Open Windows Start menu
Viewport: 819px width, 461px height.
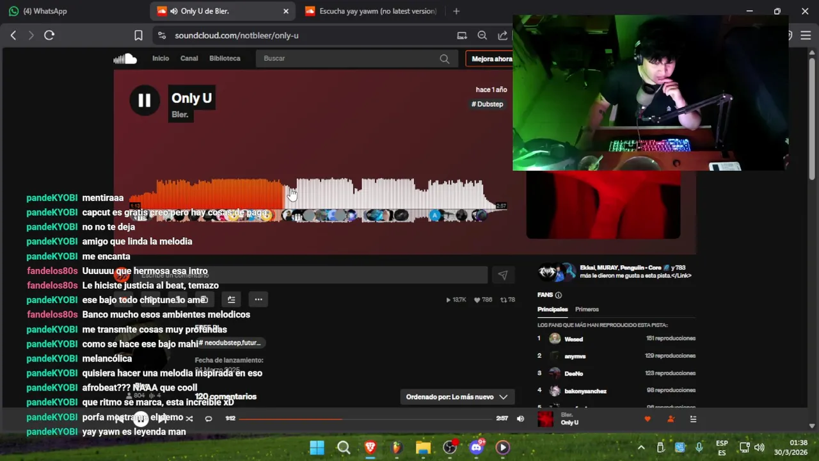(x=317, y=448)
